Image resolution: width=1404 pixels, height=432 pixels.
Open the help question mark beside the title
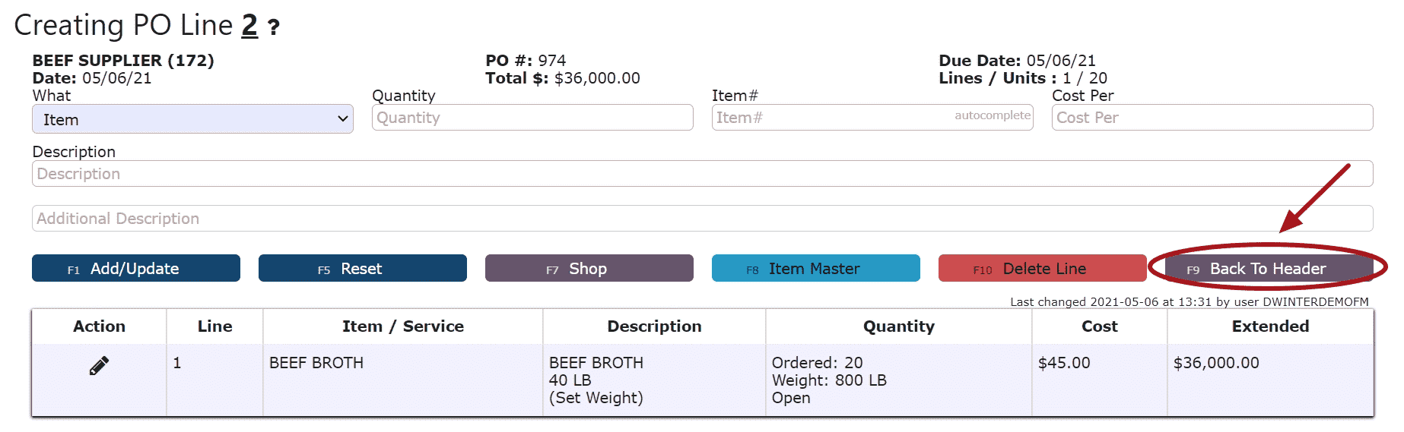pos(274,28)
